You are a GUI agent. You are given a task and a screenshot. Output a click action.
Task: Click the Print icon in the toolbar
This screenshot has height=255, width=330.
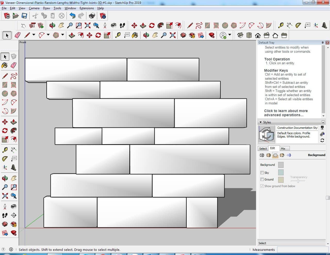click(x=92, y=16)
